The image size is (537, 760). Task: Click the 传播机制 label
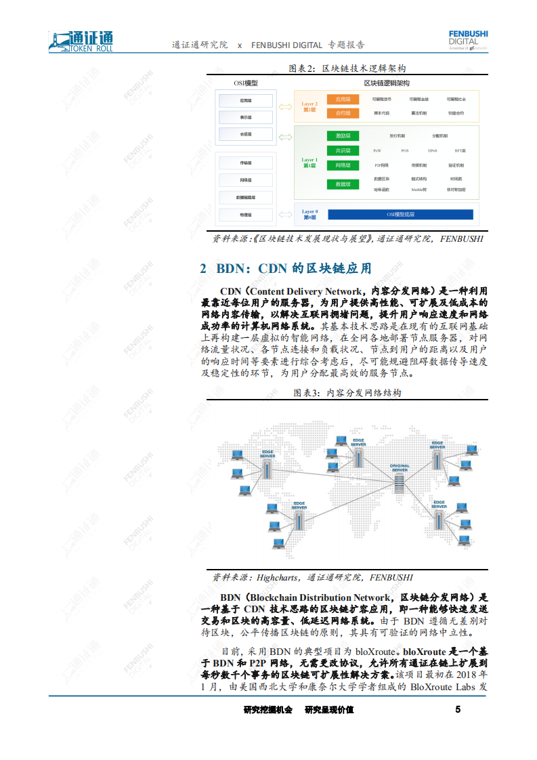[418, 165]
